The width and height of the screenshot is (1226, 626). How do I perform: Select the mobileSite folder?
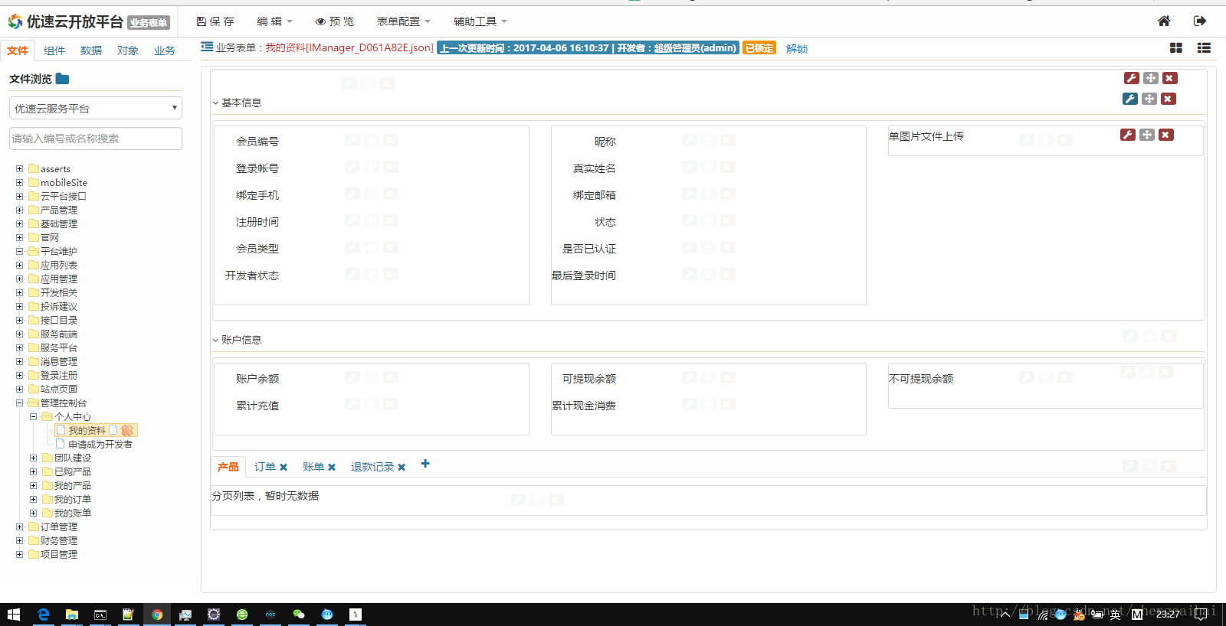coord(64,182)
